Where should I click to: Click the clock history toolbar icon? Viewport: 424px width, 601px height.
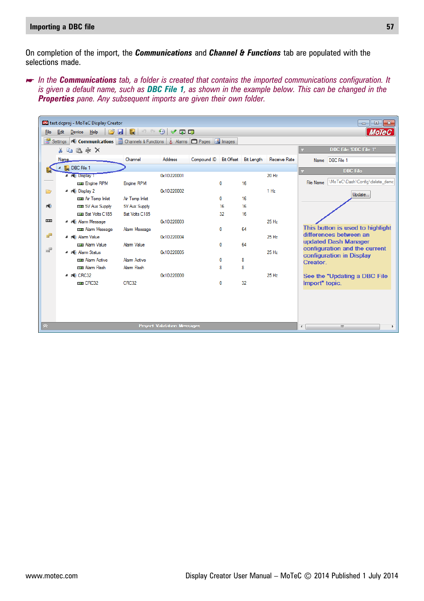(162, 132)
